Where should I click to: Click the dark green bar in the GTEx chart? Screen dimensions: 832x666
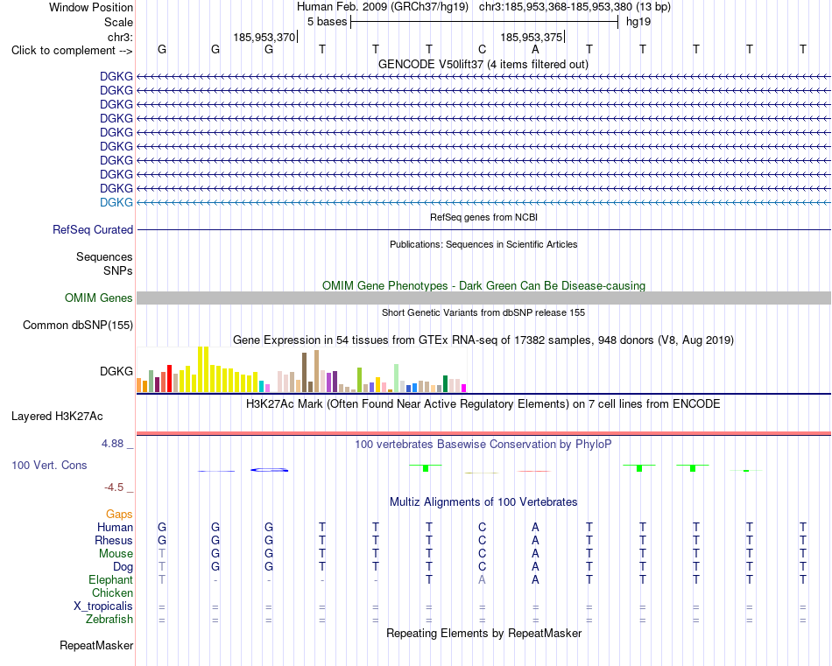[x=446, y=384]
